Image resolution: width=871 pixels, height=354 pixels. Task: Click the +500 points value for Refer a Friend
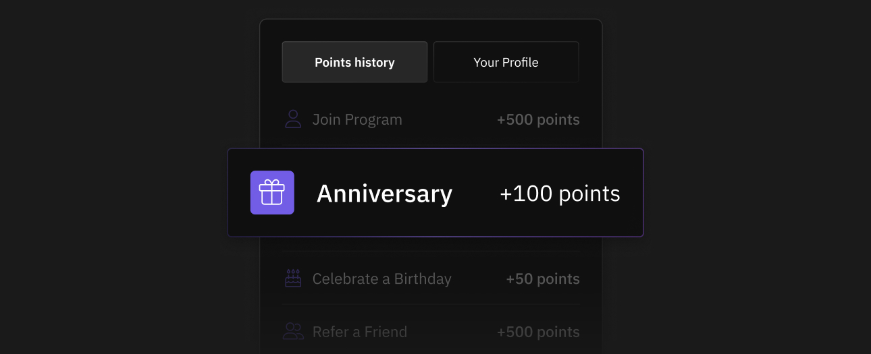coord(538,332)
